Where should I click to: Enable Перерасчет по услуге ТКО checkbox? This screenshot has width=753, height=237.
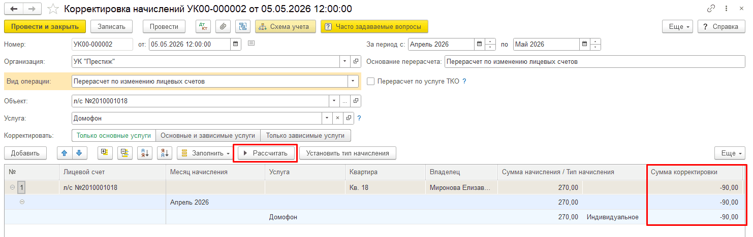pyautogui.click(x=370, y=81)
